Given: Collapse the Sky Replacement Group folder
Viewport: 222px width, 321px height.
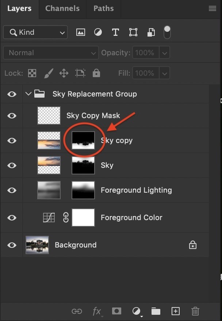Looking at the screenshot, I should click(x=28, y=94).
